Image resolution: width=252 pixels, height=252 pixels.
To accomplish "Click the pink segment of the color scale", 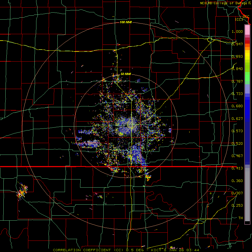I will [x=247, y=30].
